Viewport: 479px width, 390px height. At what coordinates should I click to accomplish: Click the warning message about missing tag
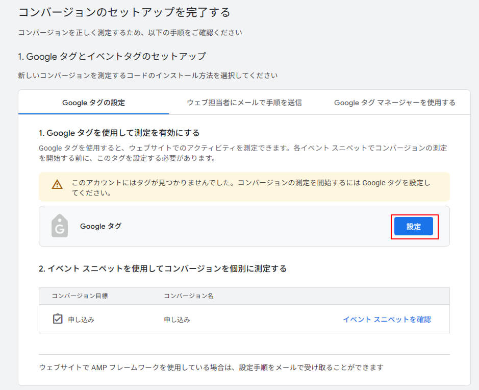tap(250, 188)
